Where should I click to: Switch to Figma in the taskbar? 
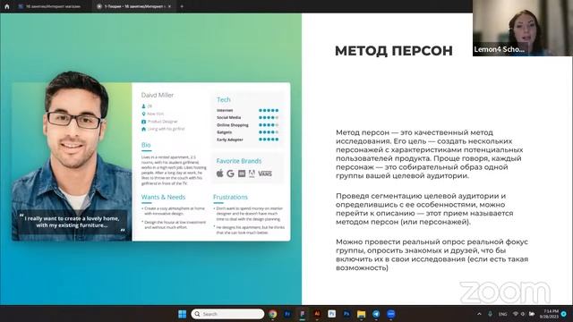click(303, 314)
